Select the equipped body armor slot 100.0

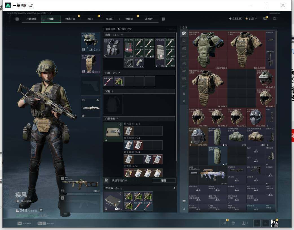point(91,64)
